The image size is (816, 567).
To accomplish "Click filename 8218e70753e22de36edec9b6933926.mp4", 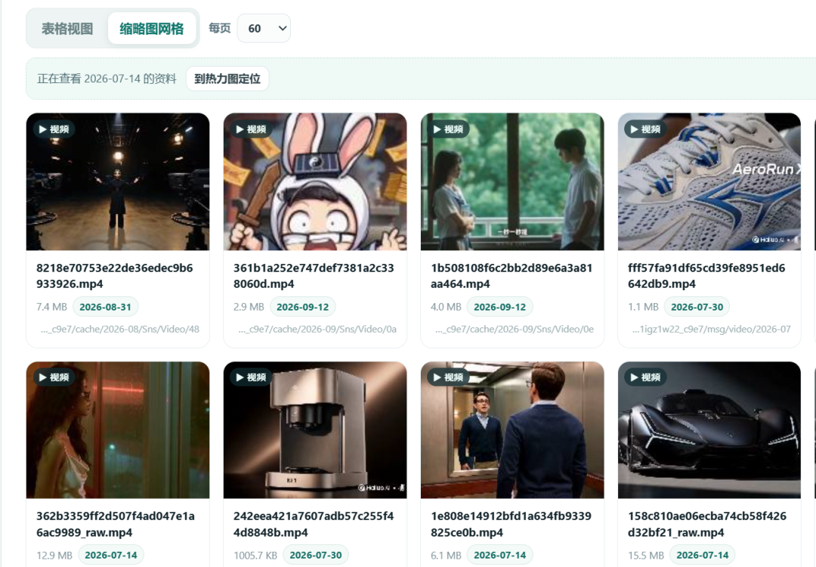I will (x=115, y=276).
